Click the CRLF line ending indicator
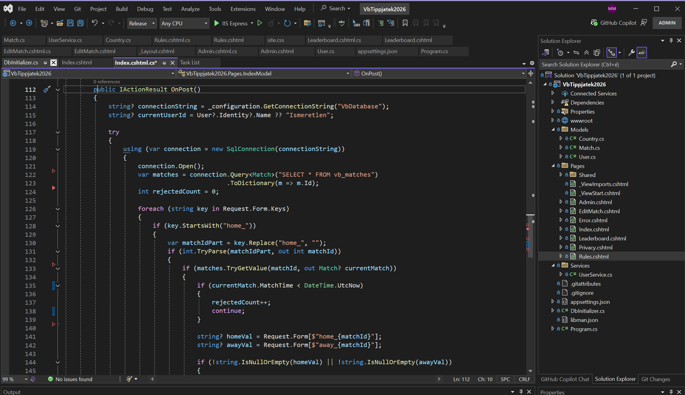Viewport: 685px width, 395px height. coord(524,379)
